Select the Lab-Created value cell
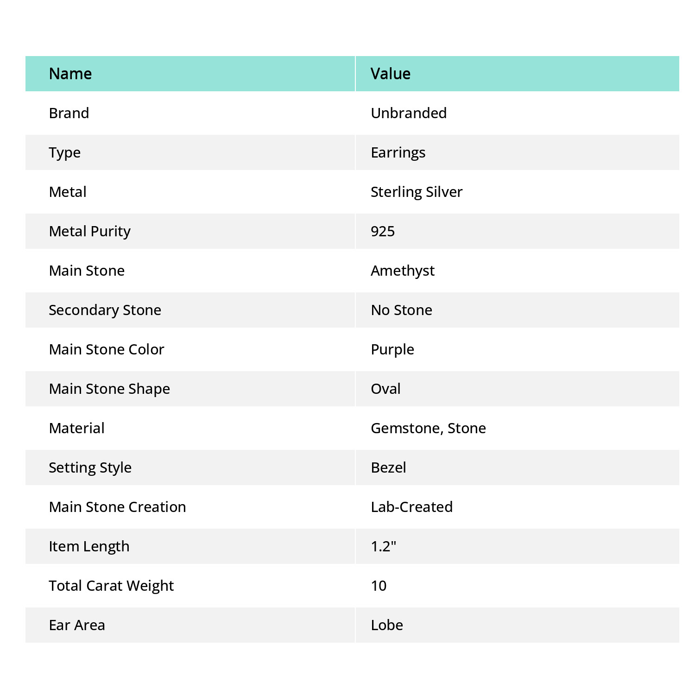 [x=518, y=507]
